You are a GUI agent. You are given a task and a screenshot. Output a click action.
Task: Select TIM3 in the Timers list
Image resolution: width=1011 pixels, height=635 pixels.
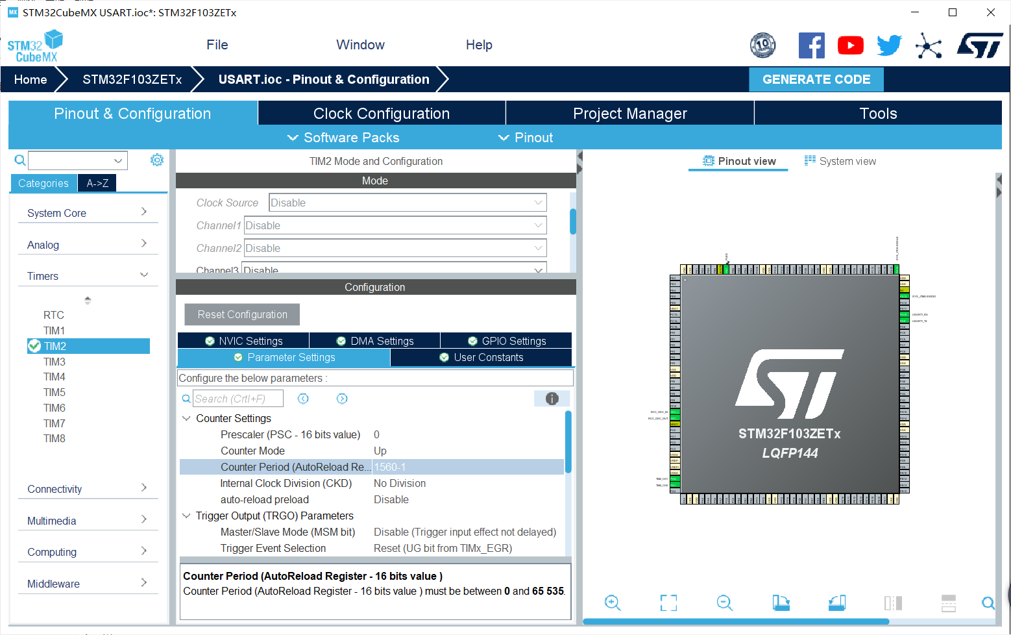point(55,362)
